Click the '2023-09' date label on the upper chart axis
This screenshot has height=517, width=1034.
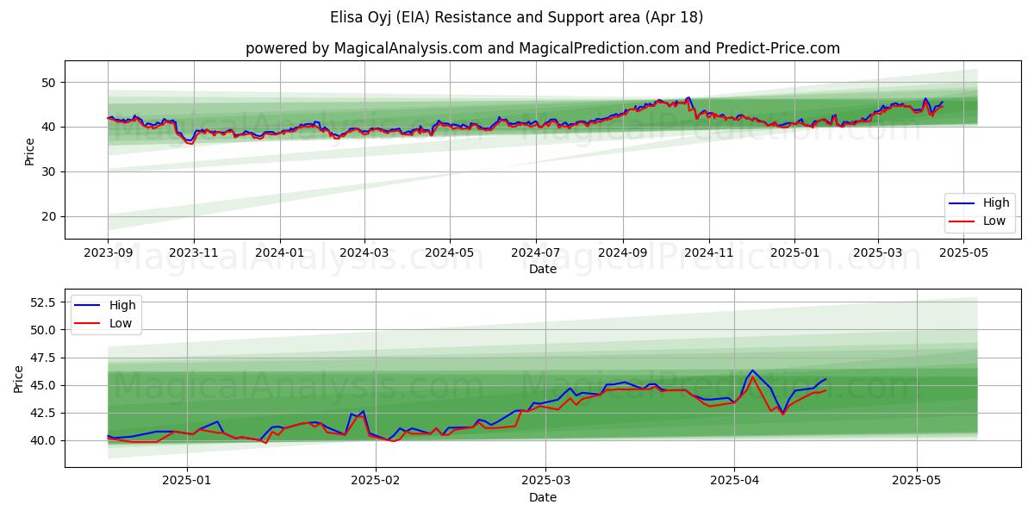pyautogui.click(x=108, y=253)
